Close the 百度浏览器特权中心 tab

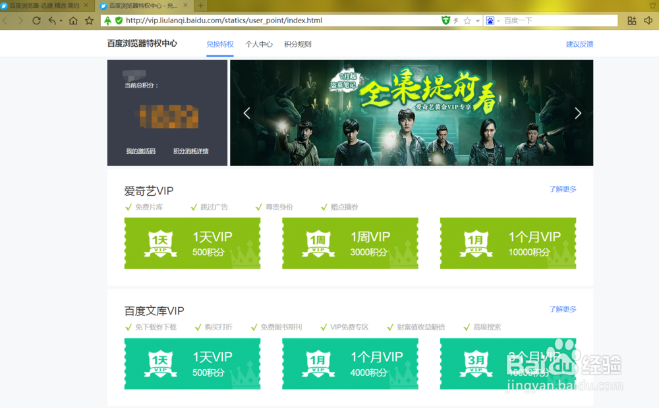click(x=185, y=5)
